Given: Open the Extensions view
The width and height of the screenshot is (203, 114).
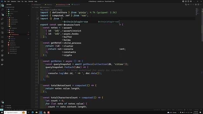Looking at the screenshot, I should pyautogui.click(x=2, y=23).
